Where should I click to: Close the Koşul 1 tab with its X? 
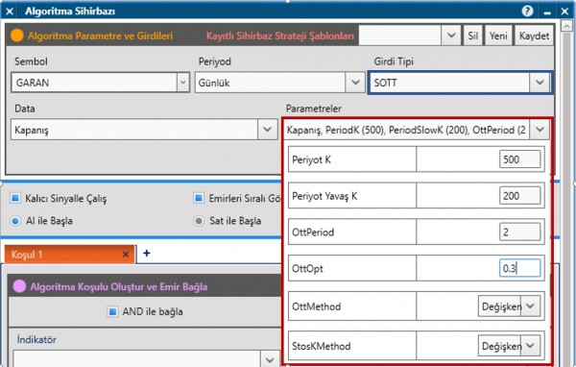click(x=126, y=255)
